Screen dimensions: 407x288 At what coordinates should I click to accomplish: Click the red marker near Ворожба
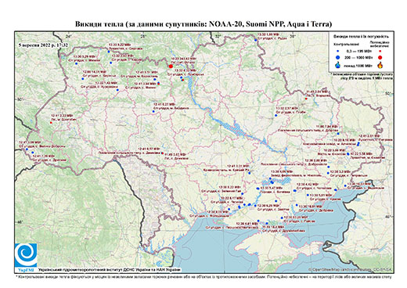pos(306,99)
